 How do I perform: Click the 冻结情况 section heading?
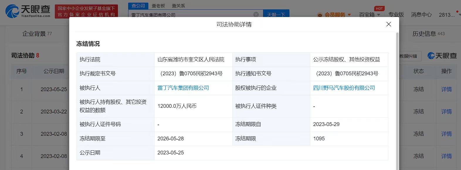[x=88, y=44]
